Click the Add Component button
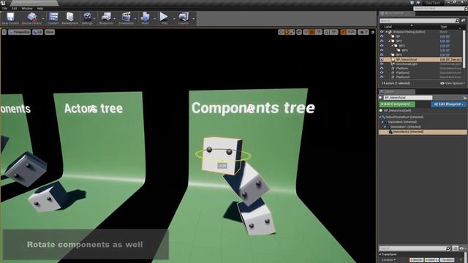Screen dimensions: 468x263 tap(397, 104)
